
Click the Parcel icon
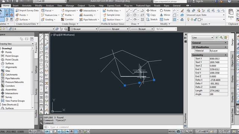point(43,10)
